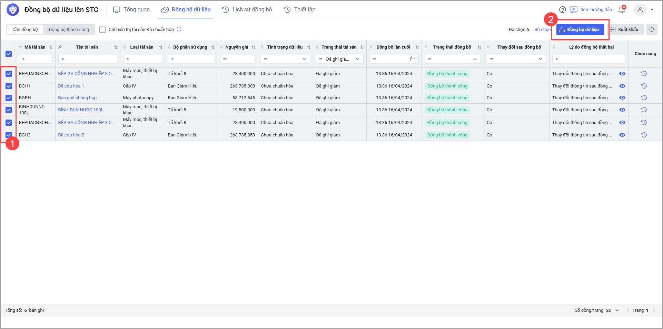Click the blue Đồng bộ dữ liệu button
Image resolution: width=663 pixels, height=329 pixels.
(580, 30)
